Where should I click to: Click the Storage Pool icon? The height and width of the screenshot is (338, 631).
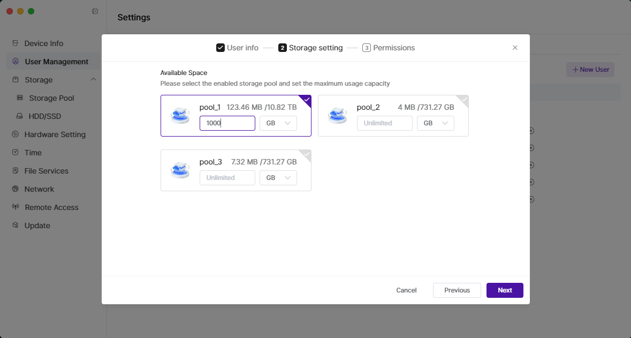pyautogui.click(x=20, y=97)
